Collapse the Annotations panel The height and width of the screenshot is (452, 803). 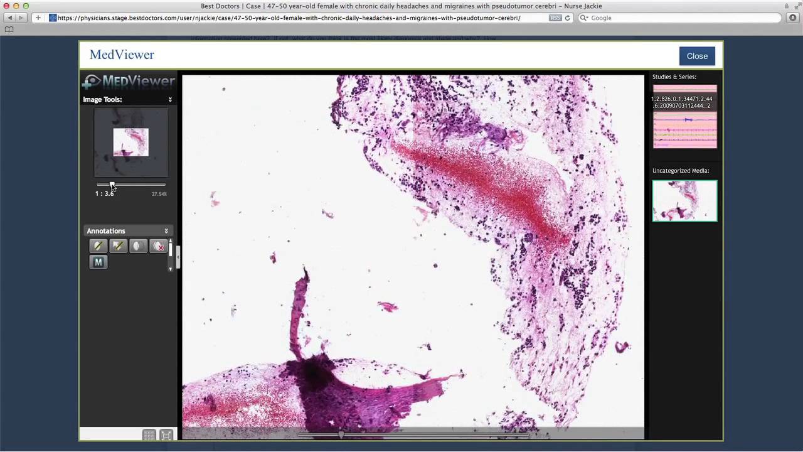[166, 231]
